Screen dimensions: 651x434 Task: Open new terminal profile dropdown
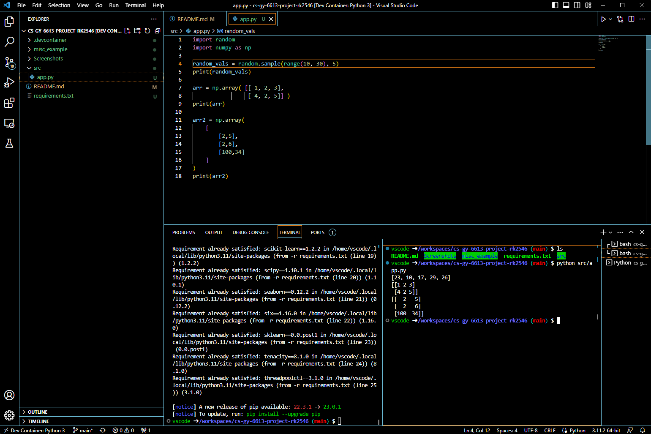pyautogui.click(x=610, y=232)
